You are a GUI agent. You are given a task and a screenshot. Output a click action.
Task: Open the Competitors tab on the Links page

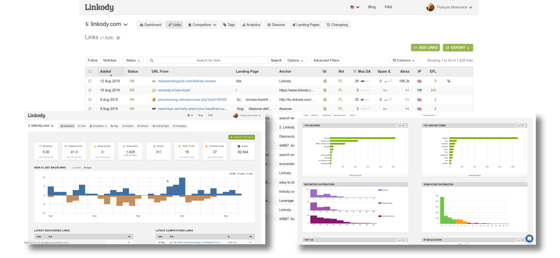tap(202, 25)
